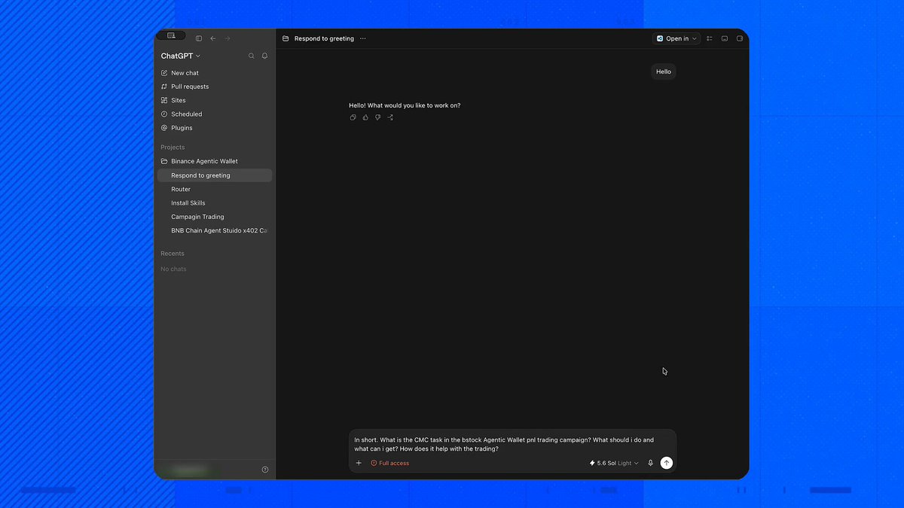This screenshot has height=508, width=904.
Task: Expand the ChatGPT workspace dropdown
Action: [181, 56]
